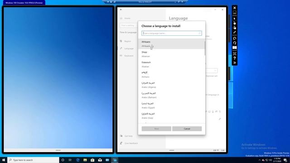
Task: Open Region settings page
Action: coord(127,41)
